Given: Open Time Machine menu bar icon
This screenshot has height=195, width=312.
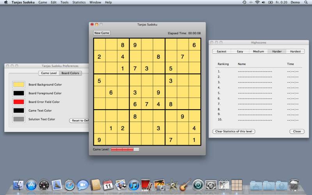Looking at the screenshot, I should 245,2.
